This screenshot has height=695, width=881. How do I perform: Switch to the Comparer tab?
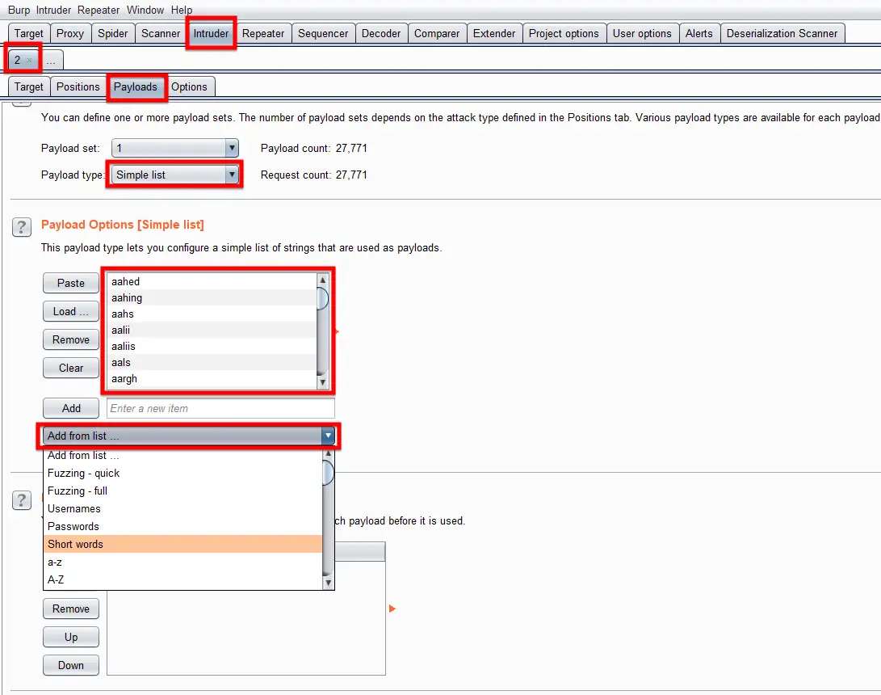point(437,34)
